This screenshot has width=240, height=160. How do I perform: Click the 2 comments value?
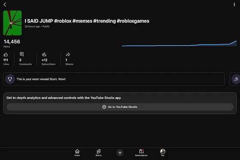(x=21, y=60)
